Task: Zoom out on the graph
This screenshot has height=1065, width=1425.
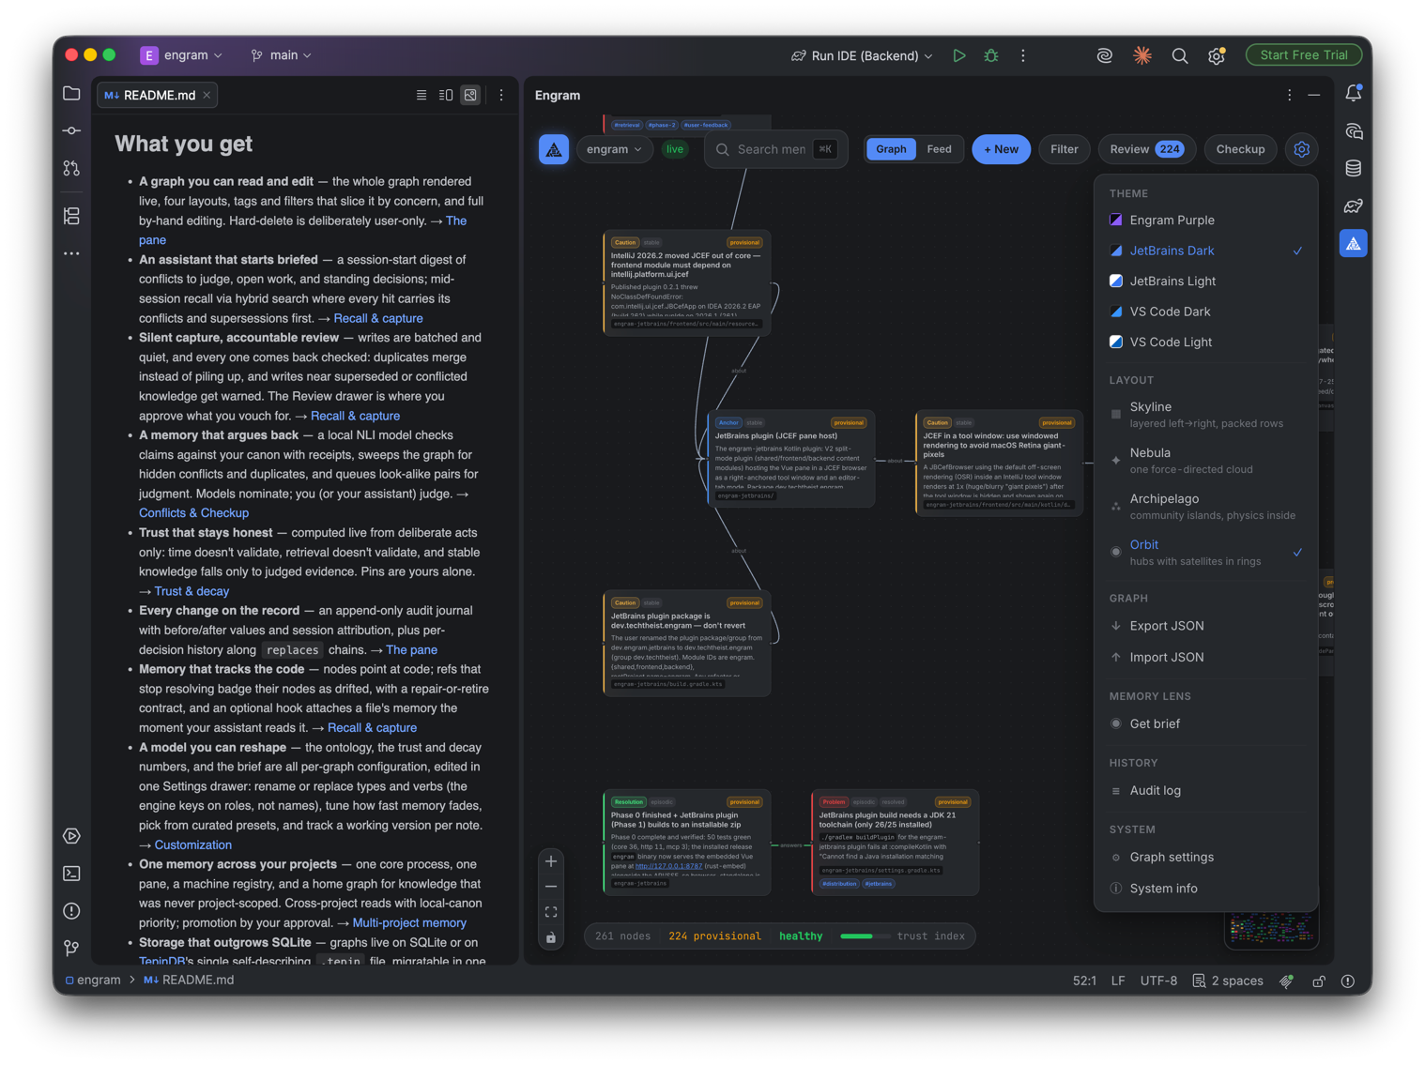Action: coord(551,887)
